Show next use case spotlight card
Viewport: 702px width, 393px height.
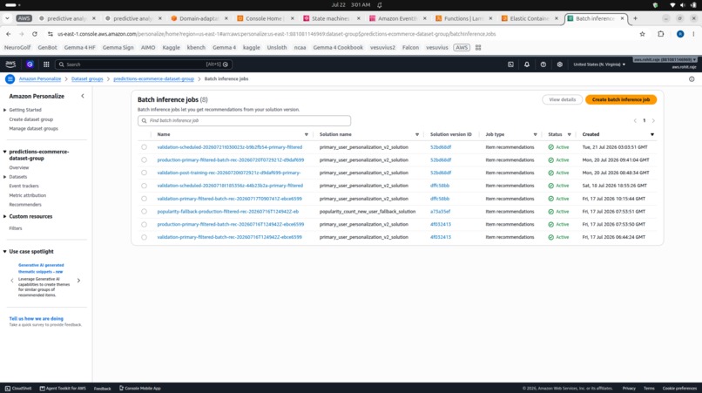pos(78,281)
